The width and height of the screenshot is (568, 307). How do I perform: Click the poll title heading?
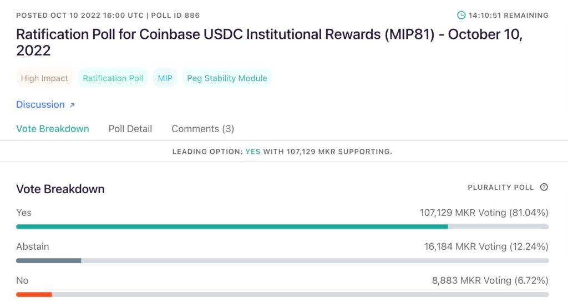click(269, 42)
